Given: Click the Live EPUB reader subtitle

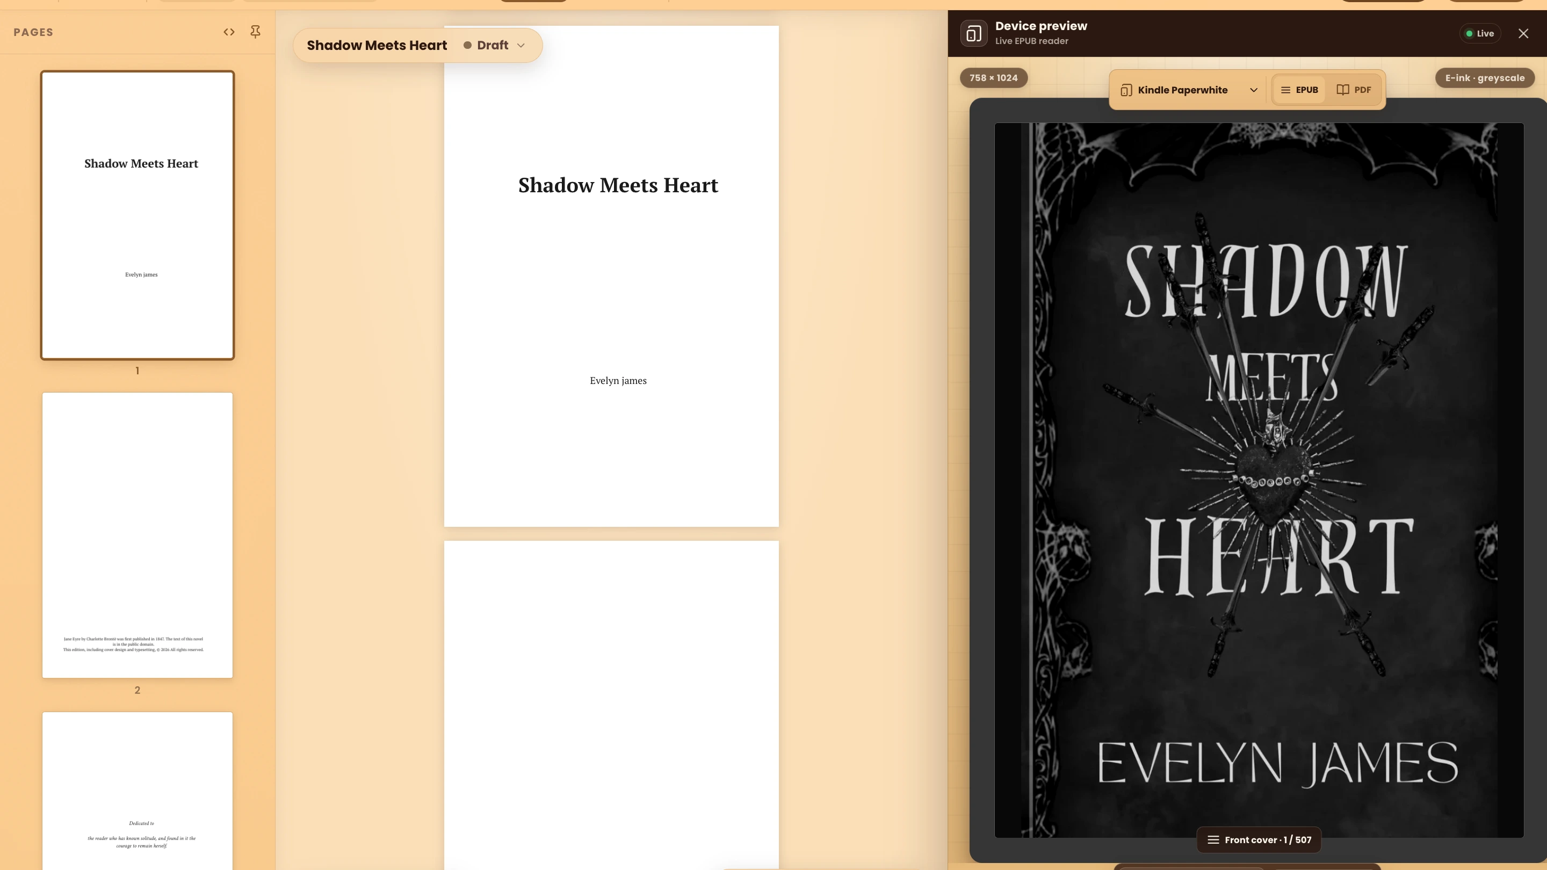Looking at the screenshot, I should coord(1031,41).
